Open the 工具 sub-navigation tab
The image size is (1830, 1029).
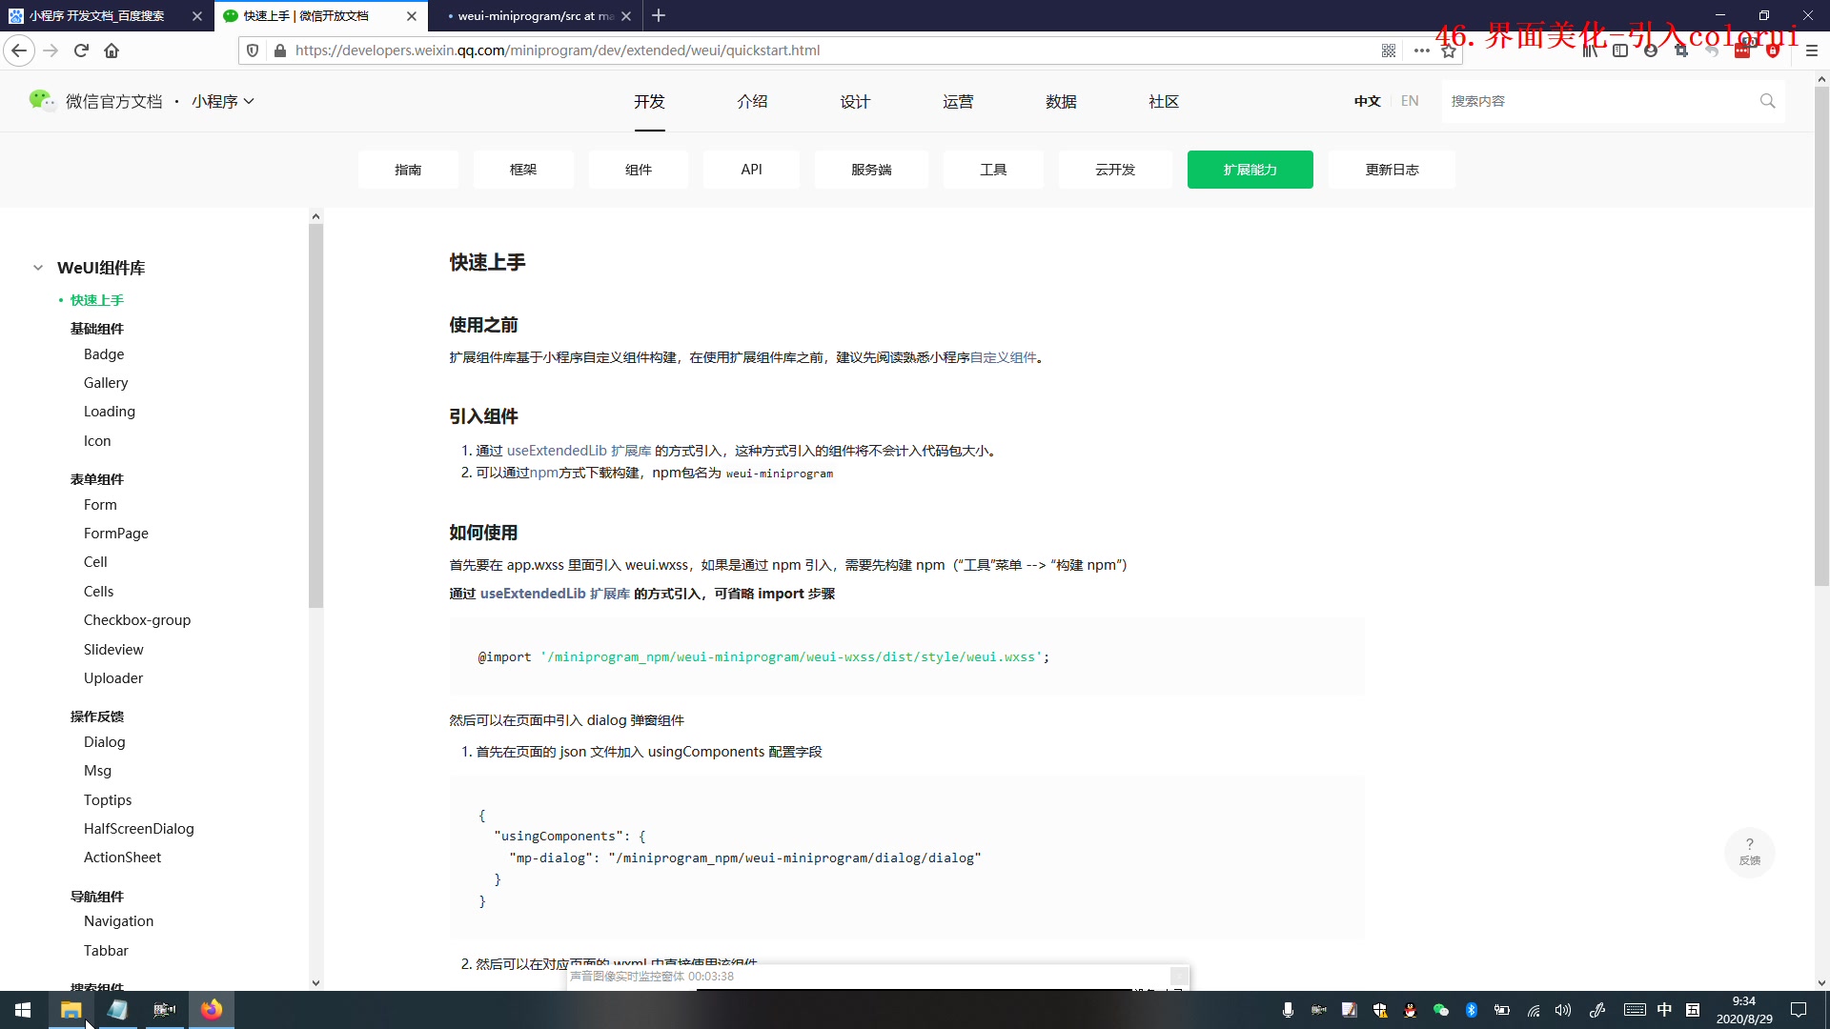click(x=993, y=170)
